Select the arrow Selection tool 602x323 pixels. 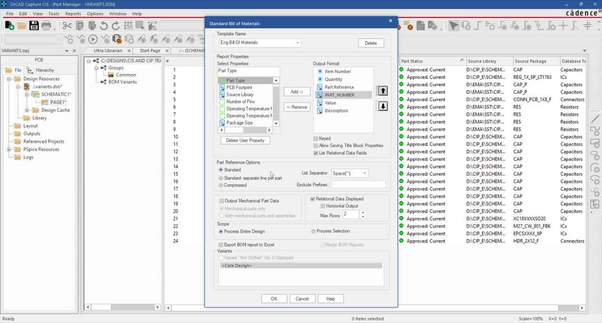pos(453,25)
